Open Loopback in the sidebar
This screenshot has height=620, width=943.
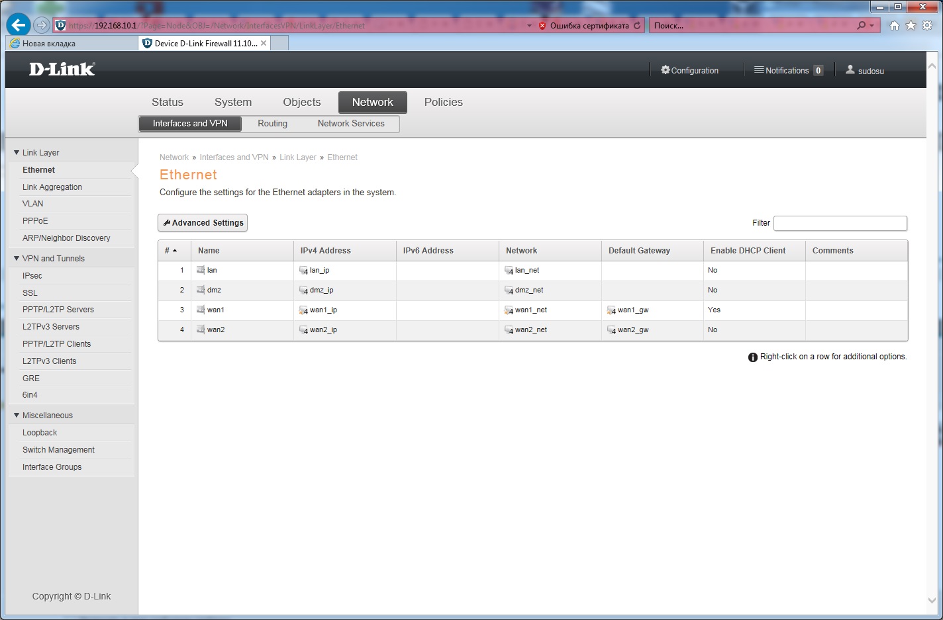[40, 433]
